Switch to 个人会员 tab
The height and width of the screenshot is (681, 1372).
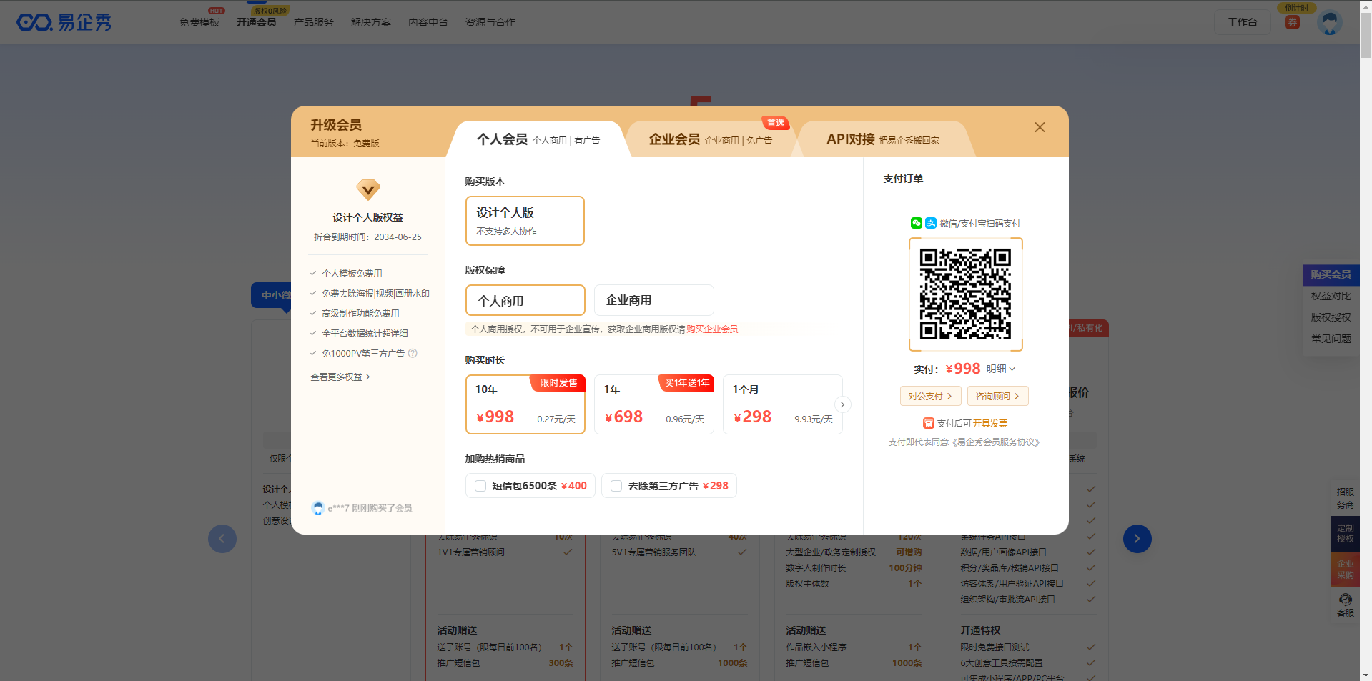click(x=538, y=139)
